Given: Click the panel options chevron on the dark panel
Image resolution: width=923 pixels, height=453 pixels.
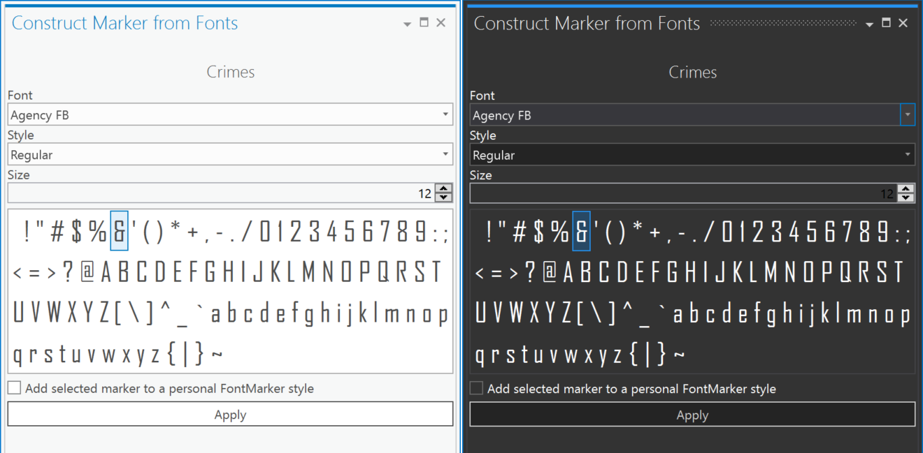Looking at the screenshot, I should (x=869, y=22).
